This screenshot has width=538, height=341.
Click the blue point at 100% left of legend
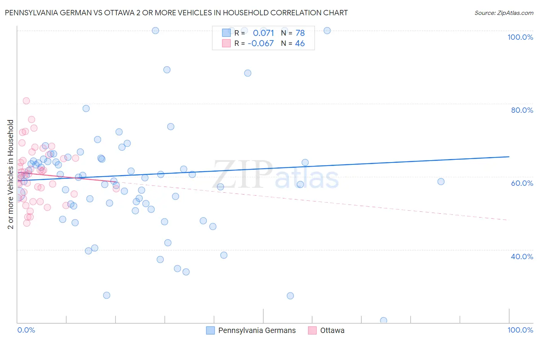click(x=155, y=31)
